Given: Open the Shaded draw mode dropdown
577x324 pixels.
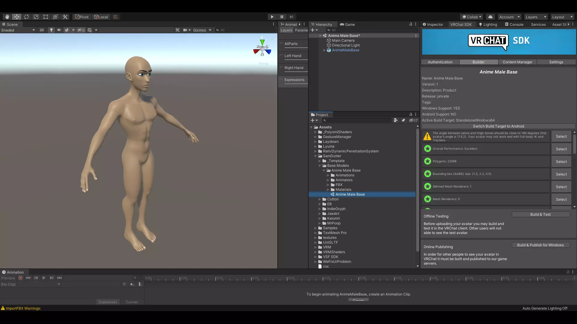Looking at the screenshot, I should (x=18, y=30).
